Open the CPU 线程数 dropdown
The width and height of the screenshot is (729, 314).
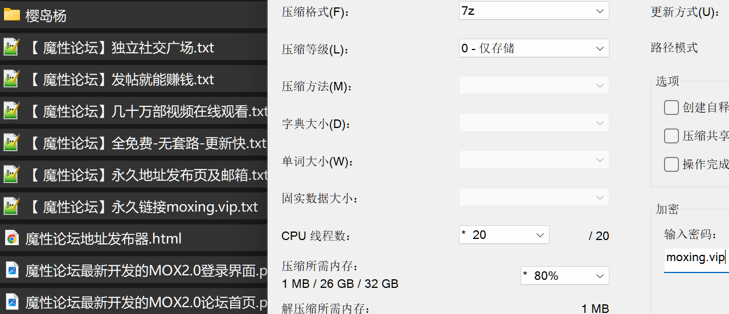503,235
